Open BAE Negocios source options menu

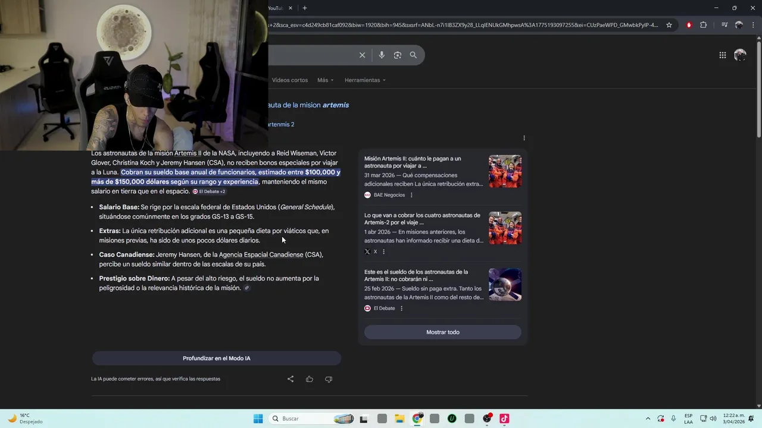point(411,195)
